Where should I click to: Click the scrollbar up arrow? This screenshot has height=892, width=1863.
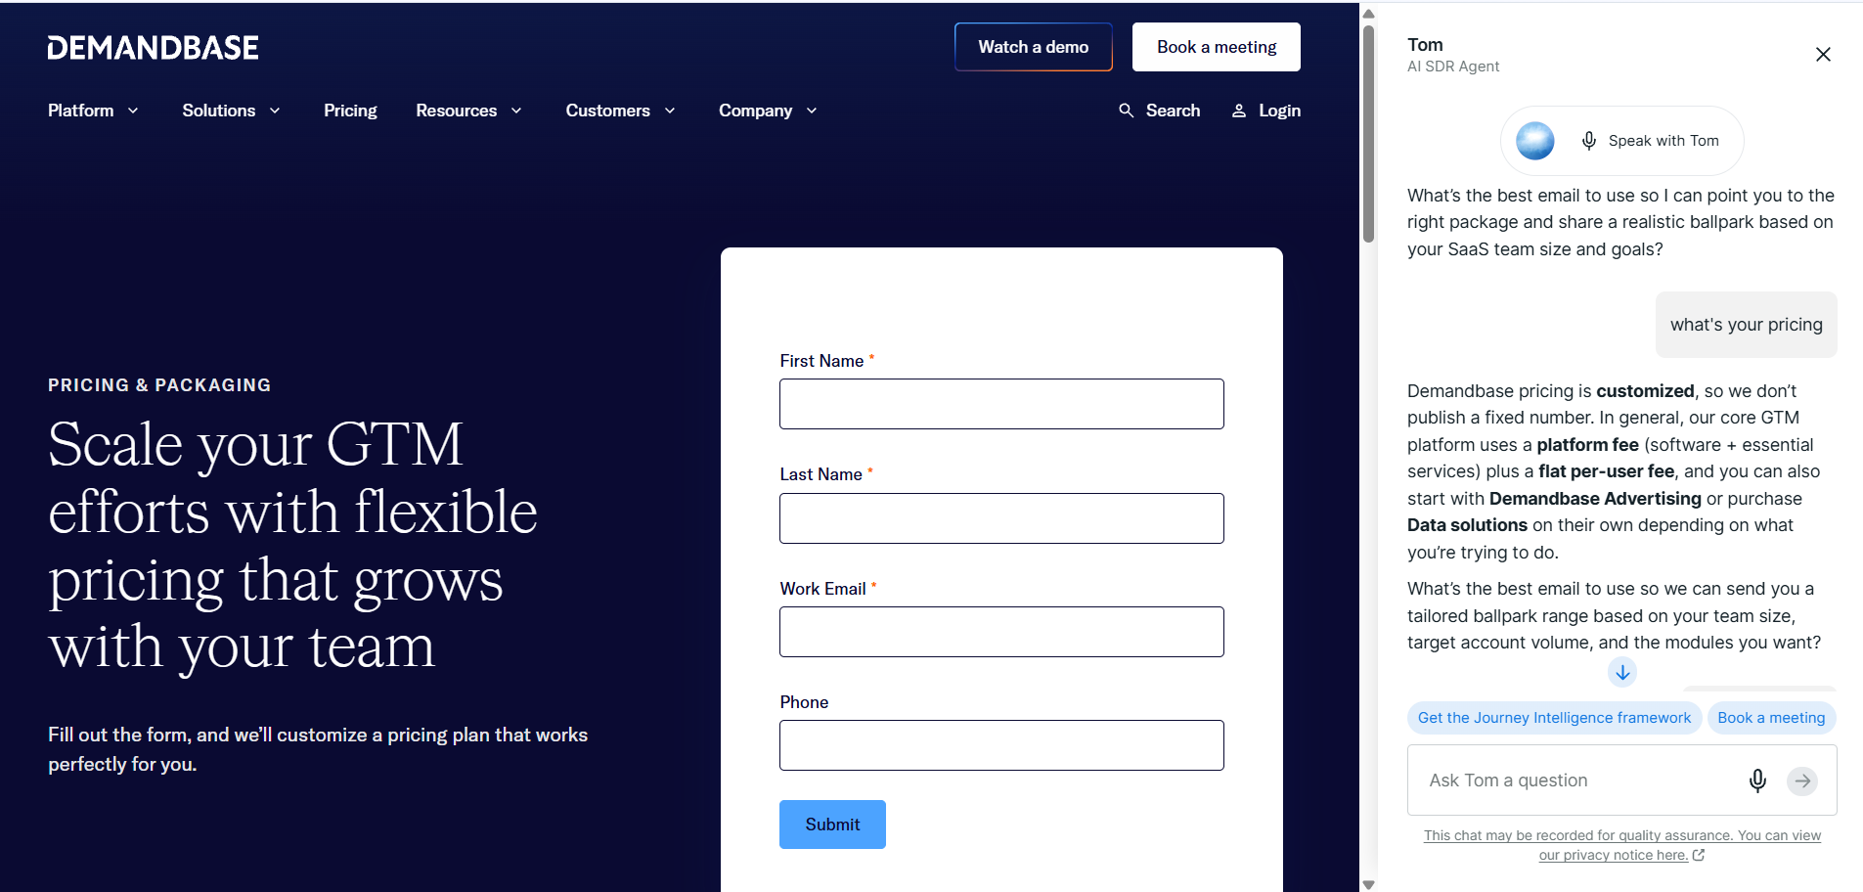pos(1368,14)
